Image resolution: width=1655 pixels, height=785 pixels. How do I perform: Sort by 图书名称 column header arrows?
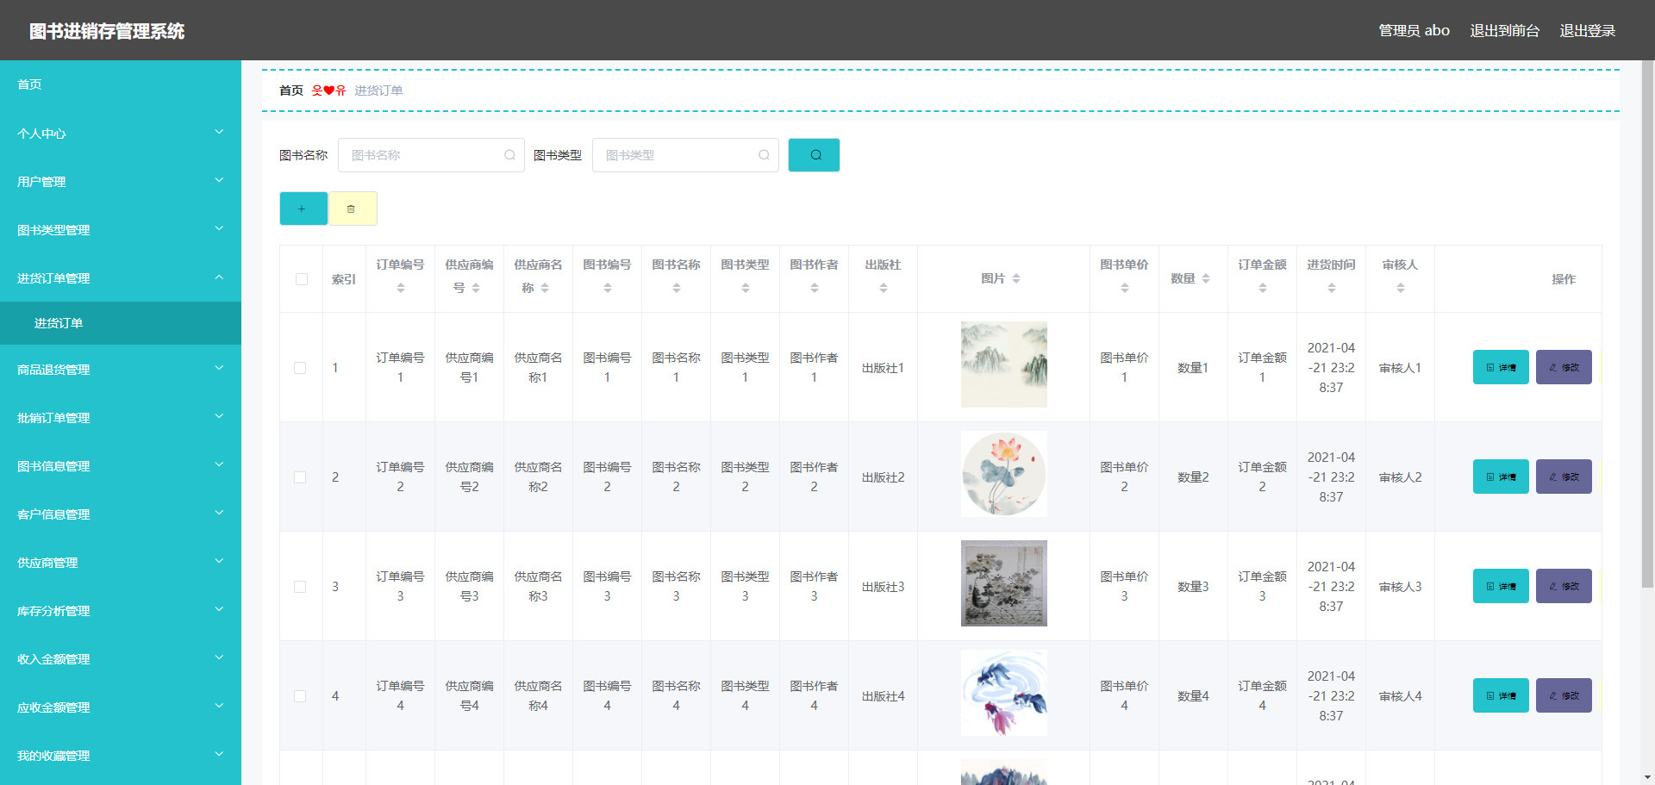[677, 288]
